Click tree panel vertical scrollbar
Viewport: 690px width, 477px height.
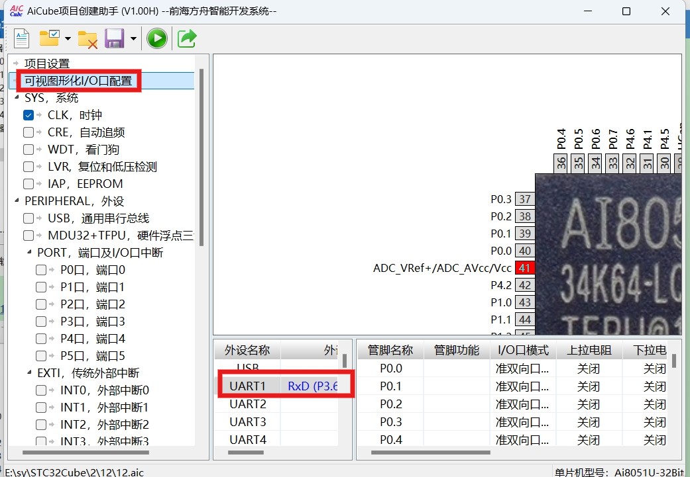click(x=201, y=157)
